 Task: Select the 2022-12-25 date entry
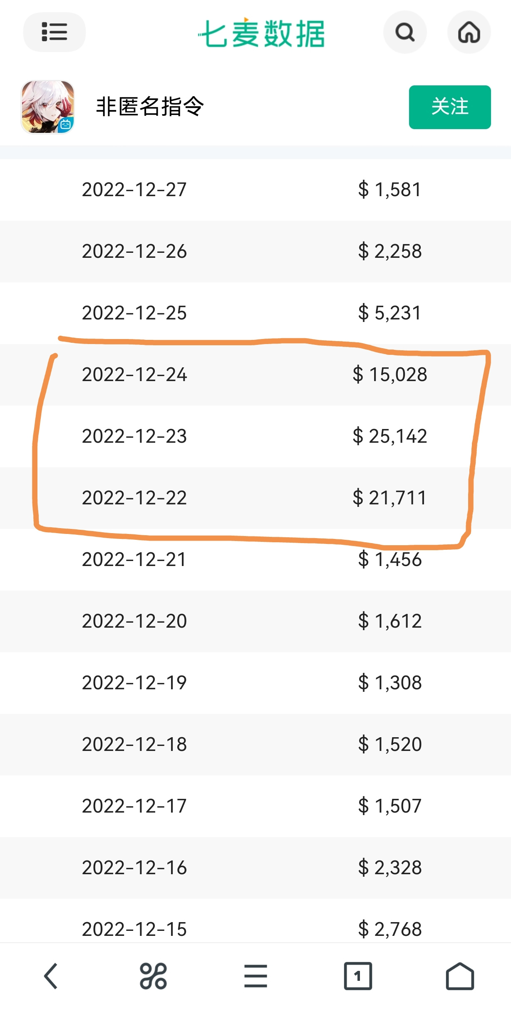(x=134, y=313)
